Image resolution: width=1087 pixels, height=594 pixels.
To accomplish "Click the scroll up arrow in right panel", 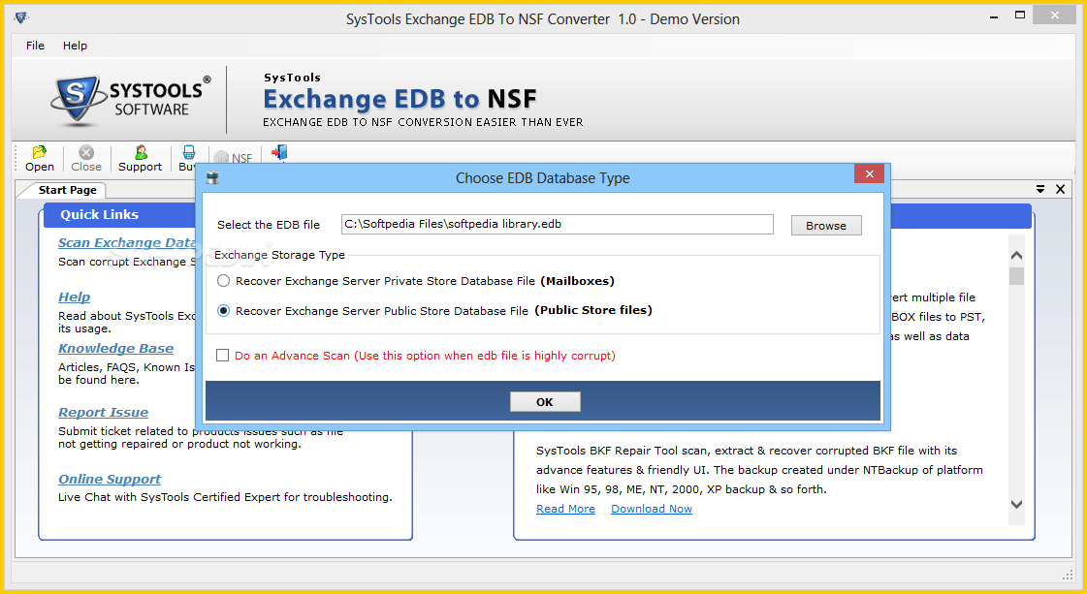I will pos(1016,255).
